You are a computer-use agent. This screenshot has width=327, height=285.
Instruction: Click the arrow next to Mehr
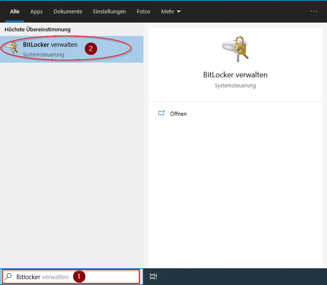(179, 12)
